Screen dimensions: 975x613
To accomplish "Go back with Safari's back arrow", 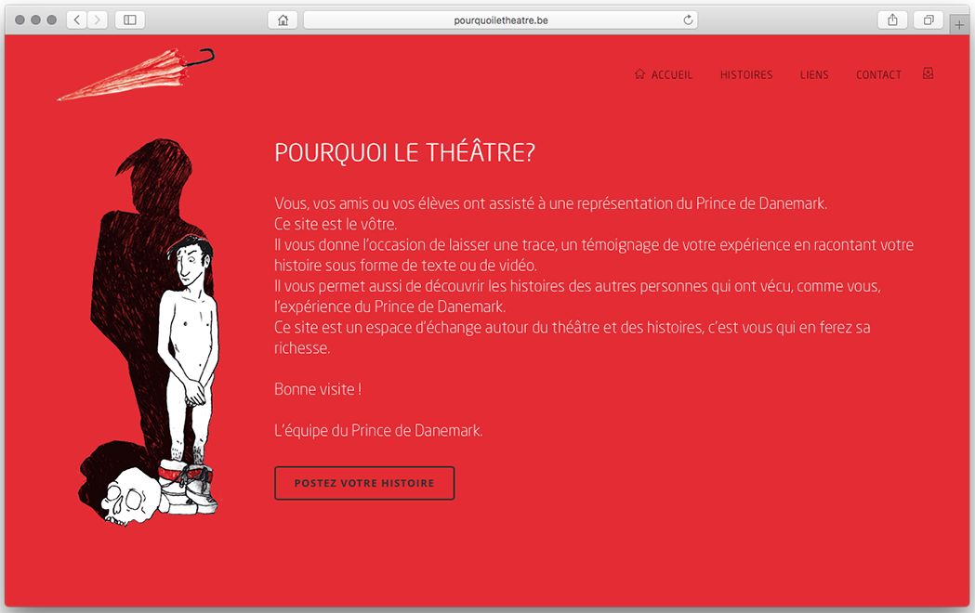I will pos(77,20).
